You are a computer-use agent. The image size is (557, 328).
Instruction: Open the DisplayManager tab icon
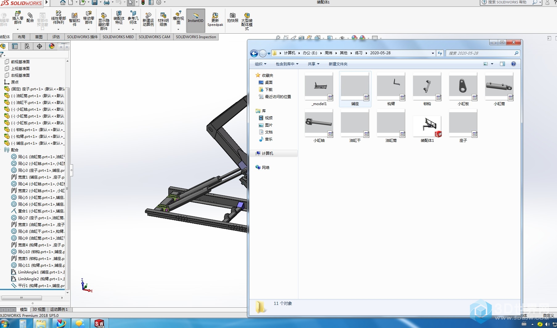[52, 46]
